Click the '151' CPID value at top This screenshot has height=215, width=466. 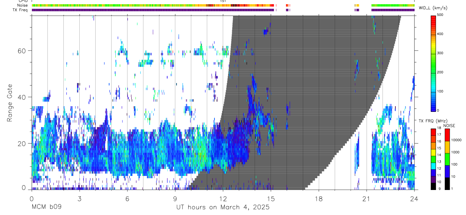223,1
